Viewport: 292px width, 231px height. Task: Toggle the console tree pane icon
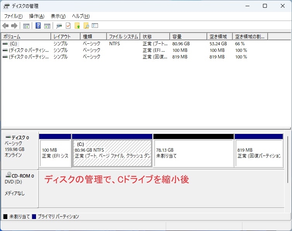tap(26, 26)
